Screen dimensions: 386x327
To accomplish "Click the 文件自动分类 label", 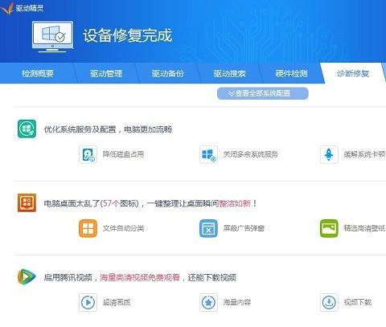I will click(x=123, y=228).
